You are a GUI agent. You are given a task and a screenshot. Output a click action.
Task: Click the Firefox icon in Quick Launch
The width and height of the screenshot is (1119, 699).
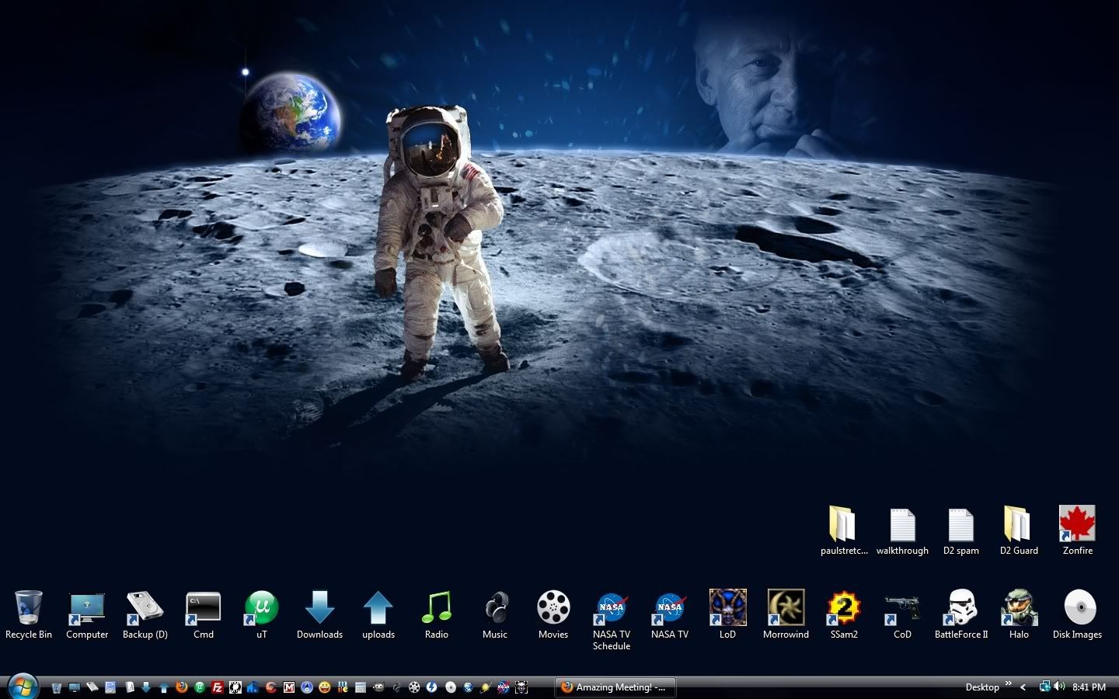tap(182, 687)
